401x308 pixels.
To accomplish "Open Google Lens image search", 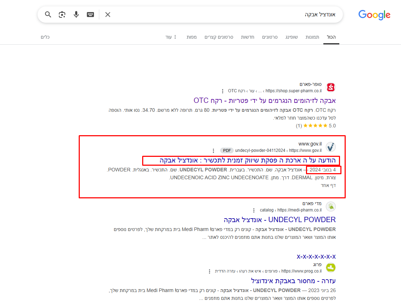I will [x=62, y=15].
